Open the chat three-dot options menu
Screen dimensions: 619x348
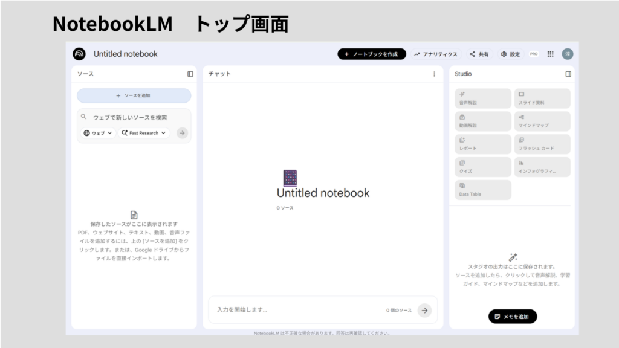pos(433,74)
